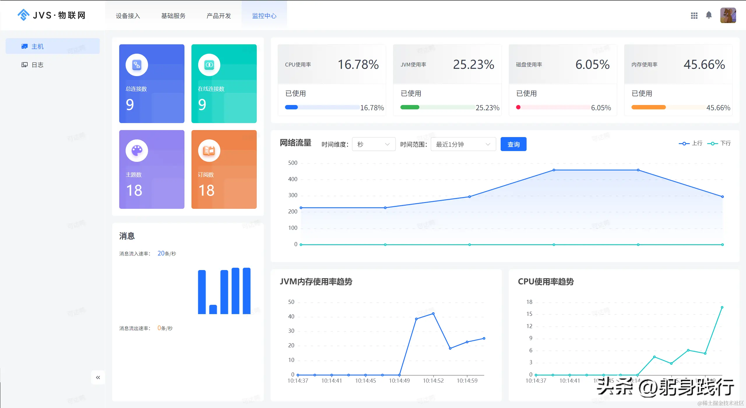Click the online connections card icon

[209, 65]
